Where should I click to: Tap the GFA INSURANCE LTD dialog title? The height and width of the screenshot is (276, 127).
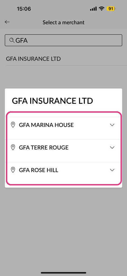tap(52, 101)
